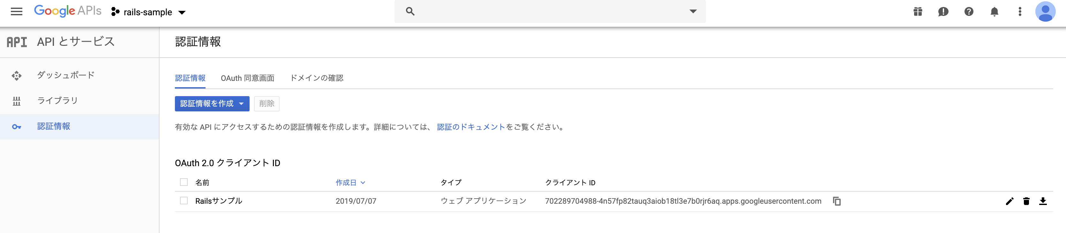Image resolution: width=1066 pixels, height=233 pixels.
Task: Download JSON for the Railsサンプル client
Action: click(x=1043, y=201)
